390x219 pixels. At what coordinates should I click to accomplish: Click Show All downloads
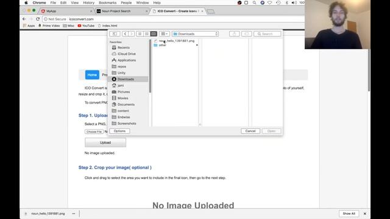coord(349,214)
